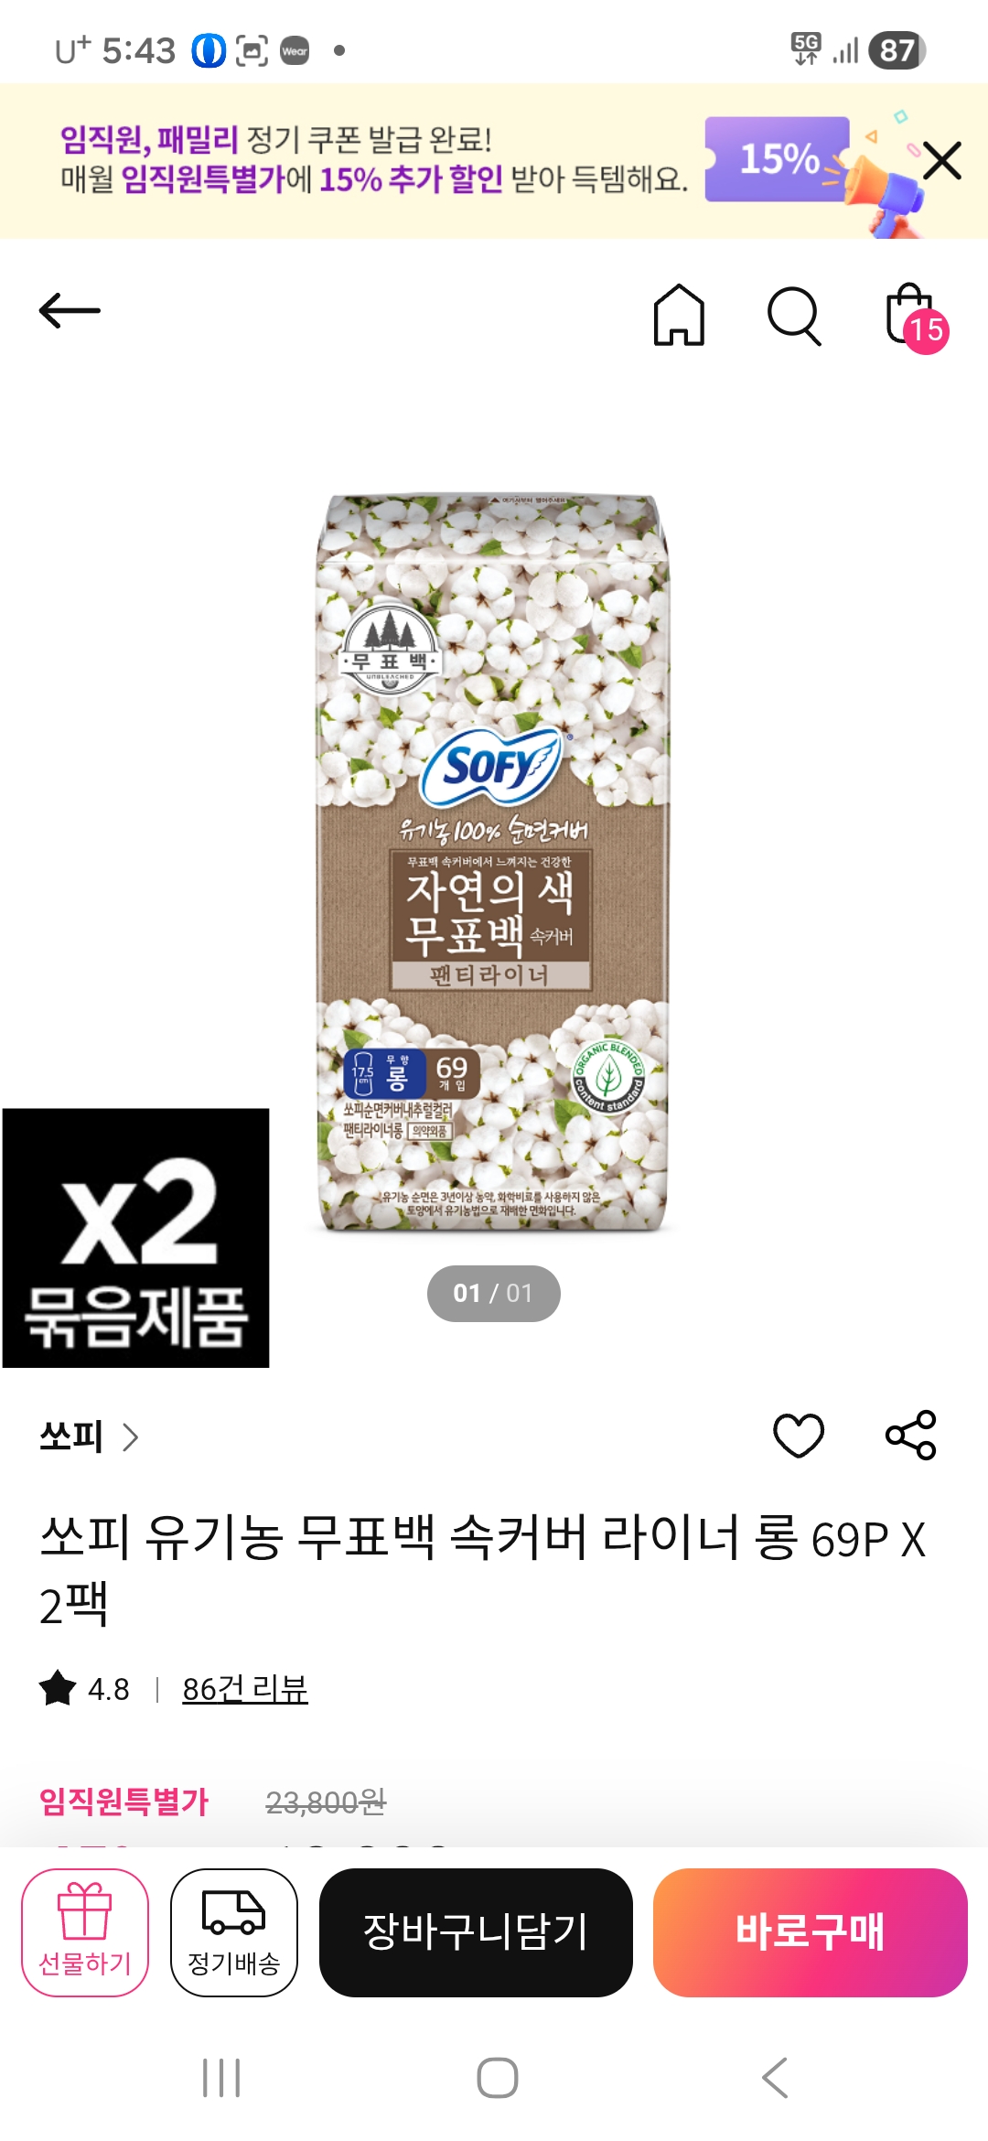988x2141 pixels.
Task: Close the 15% coupon banner
Action: point(942,161)
